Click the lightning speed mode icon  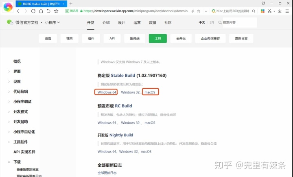coord(192,11)
